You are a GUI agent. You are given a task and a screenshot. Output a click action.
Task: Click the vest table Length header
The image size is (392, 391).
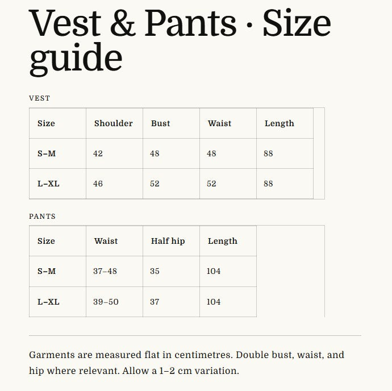click(280, 123)
